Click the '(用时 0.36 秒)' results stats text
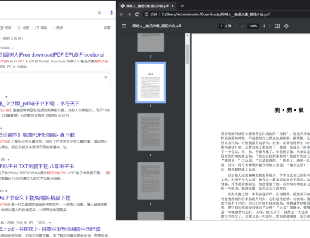The width and height of the screenshot is (310, 238). [12, 39]
